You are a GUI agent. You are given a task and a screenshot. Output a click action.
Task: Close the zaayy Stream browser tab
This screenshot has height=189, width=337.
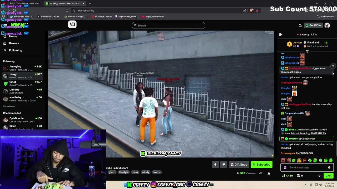pyautogui.click(x=83, y=3)
